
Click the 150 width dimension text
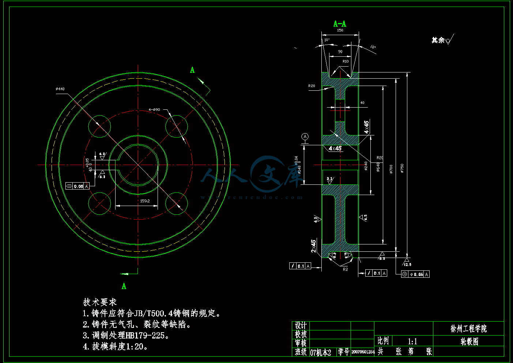pos(340,30)
